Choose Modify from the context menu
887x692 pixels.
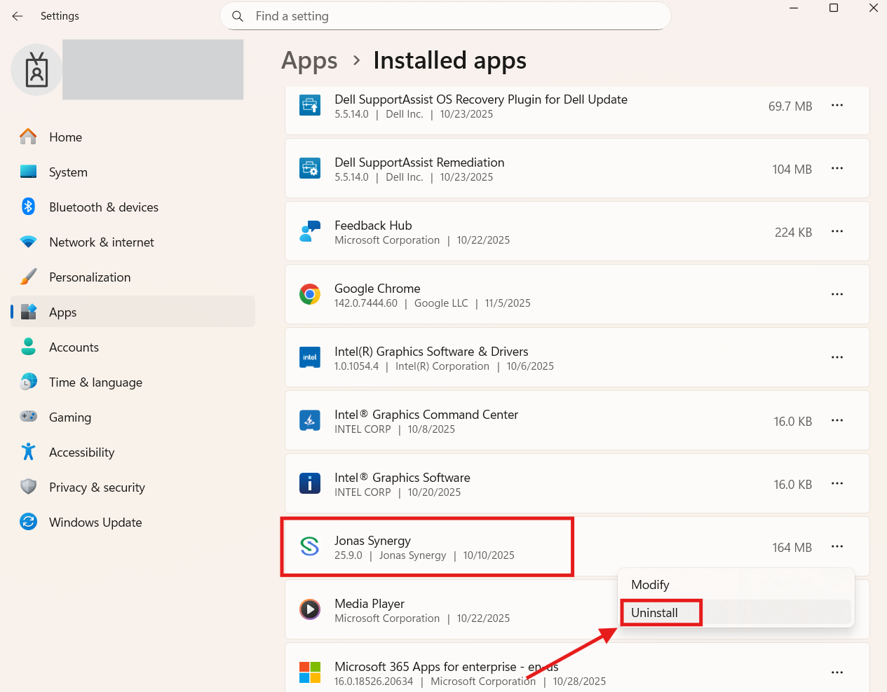[736, 585]
